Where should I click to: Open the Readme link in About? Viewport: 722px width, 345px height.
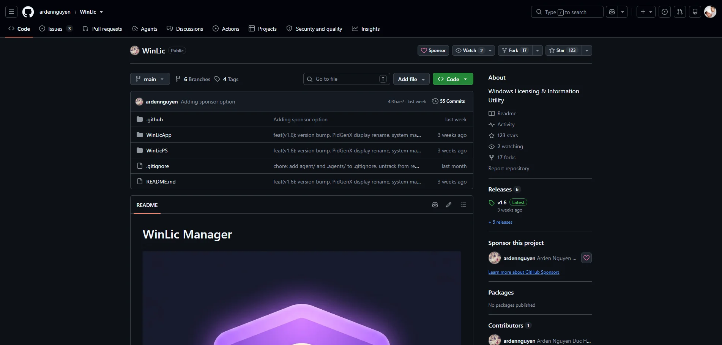coord(507,113)
